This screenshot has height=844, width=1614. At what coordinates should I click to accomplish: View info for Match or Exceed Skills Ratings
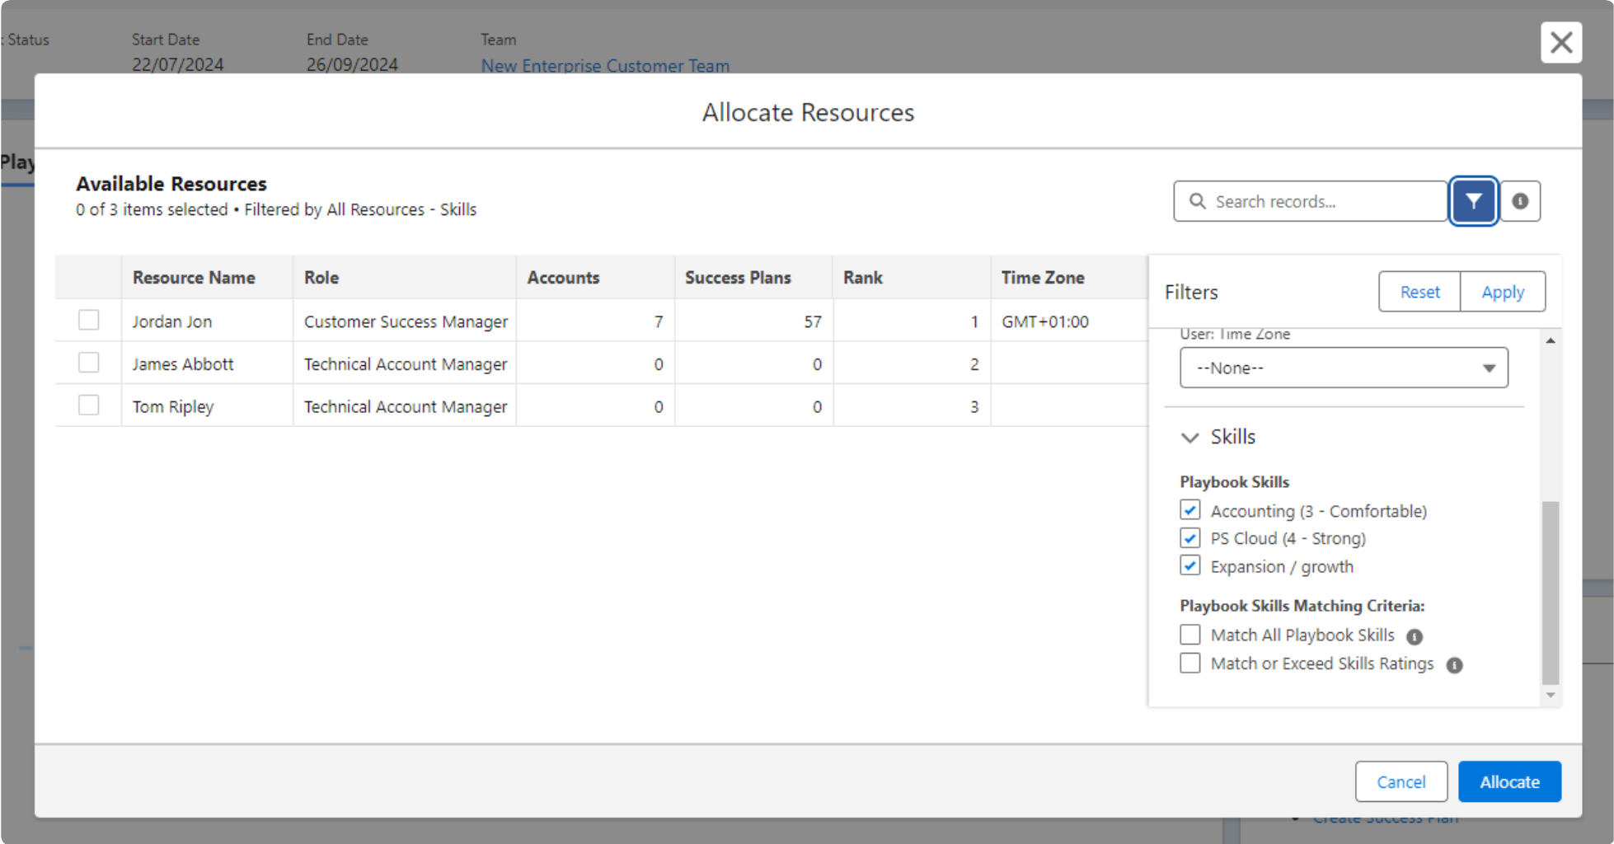click(1456, 664)
